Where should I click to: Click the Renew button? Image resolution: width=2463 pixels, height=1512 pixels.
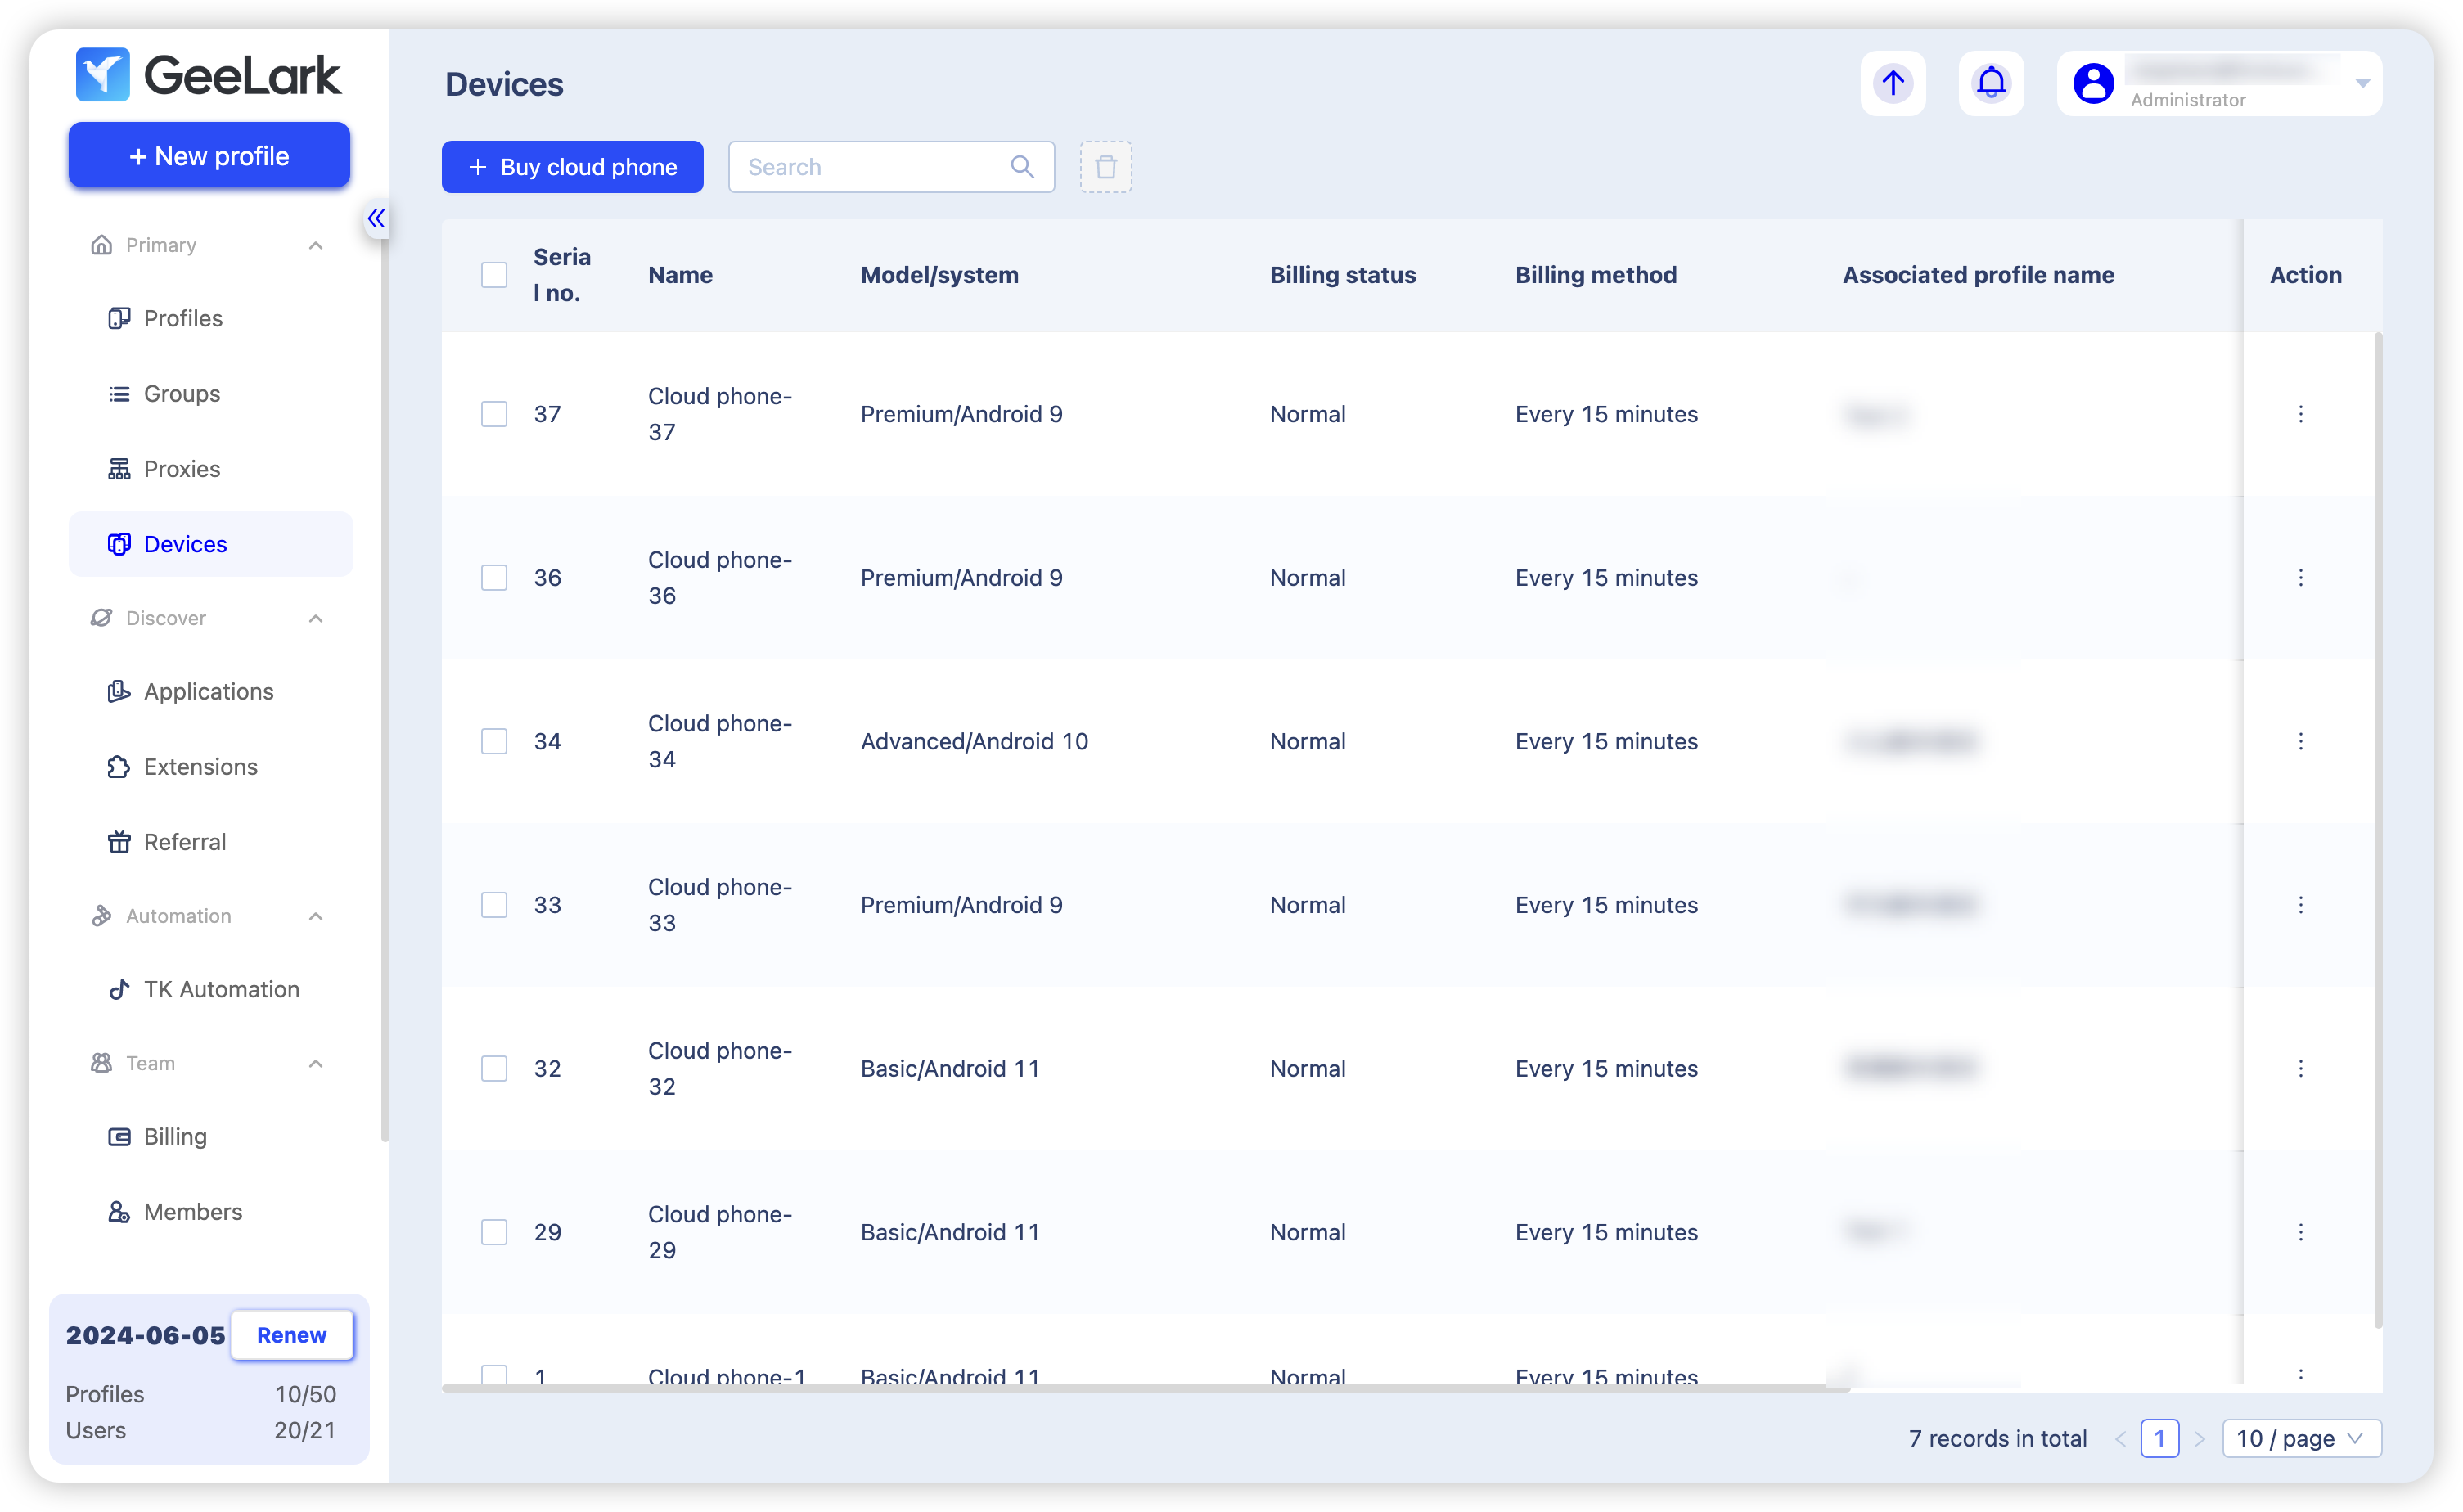tap(292, 1335)
